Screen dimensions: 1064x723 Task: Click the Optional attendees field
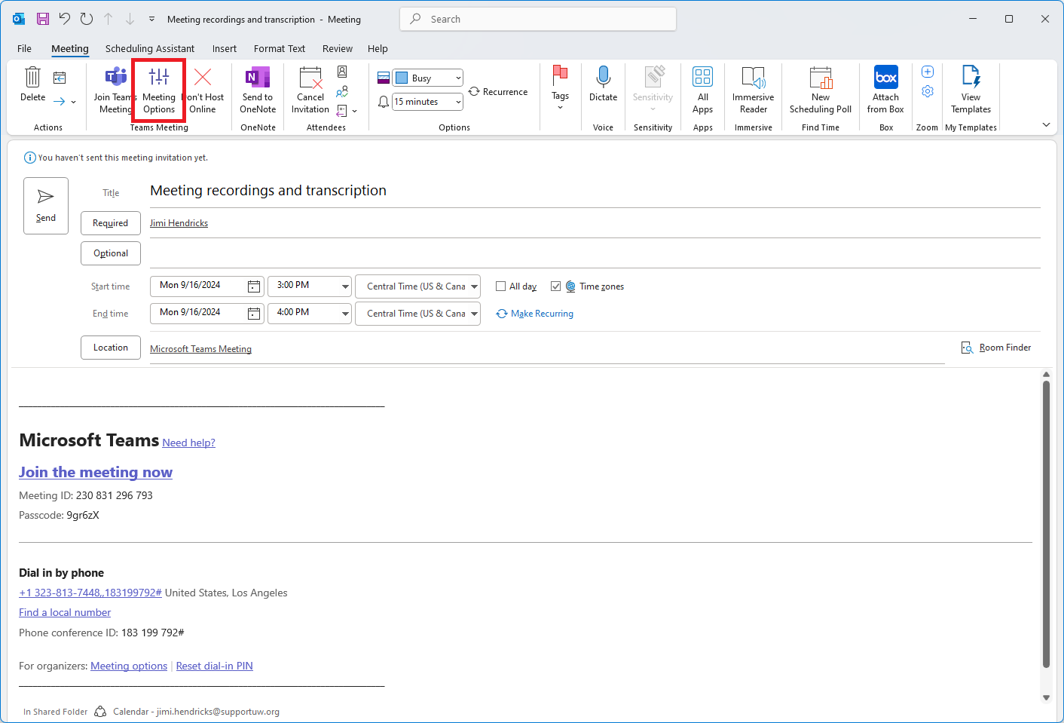coord(595,253)
